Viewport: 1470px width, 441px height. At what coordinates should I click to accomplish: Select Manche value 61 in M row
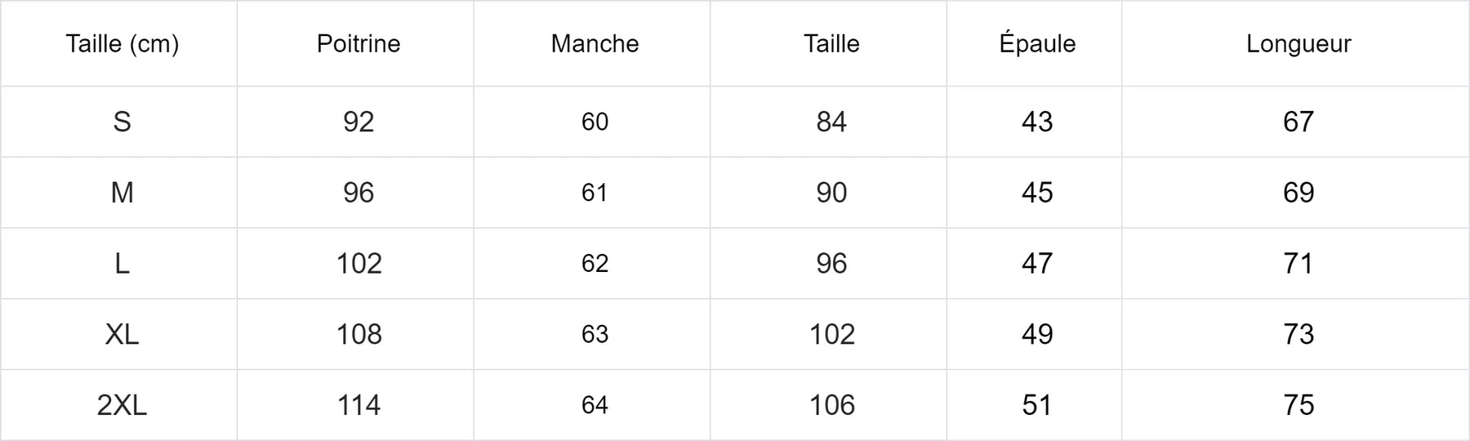point(595,193)
